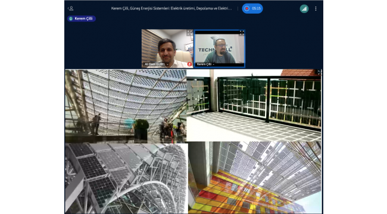Select Ali Etem GUREL's webcam video
This screenshot has width=387, height=214.
point(167,49)
